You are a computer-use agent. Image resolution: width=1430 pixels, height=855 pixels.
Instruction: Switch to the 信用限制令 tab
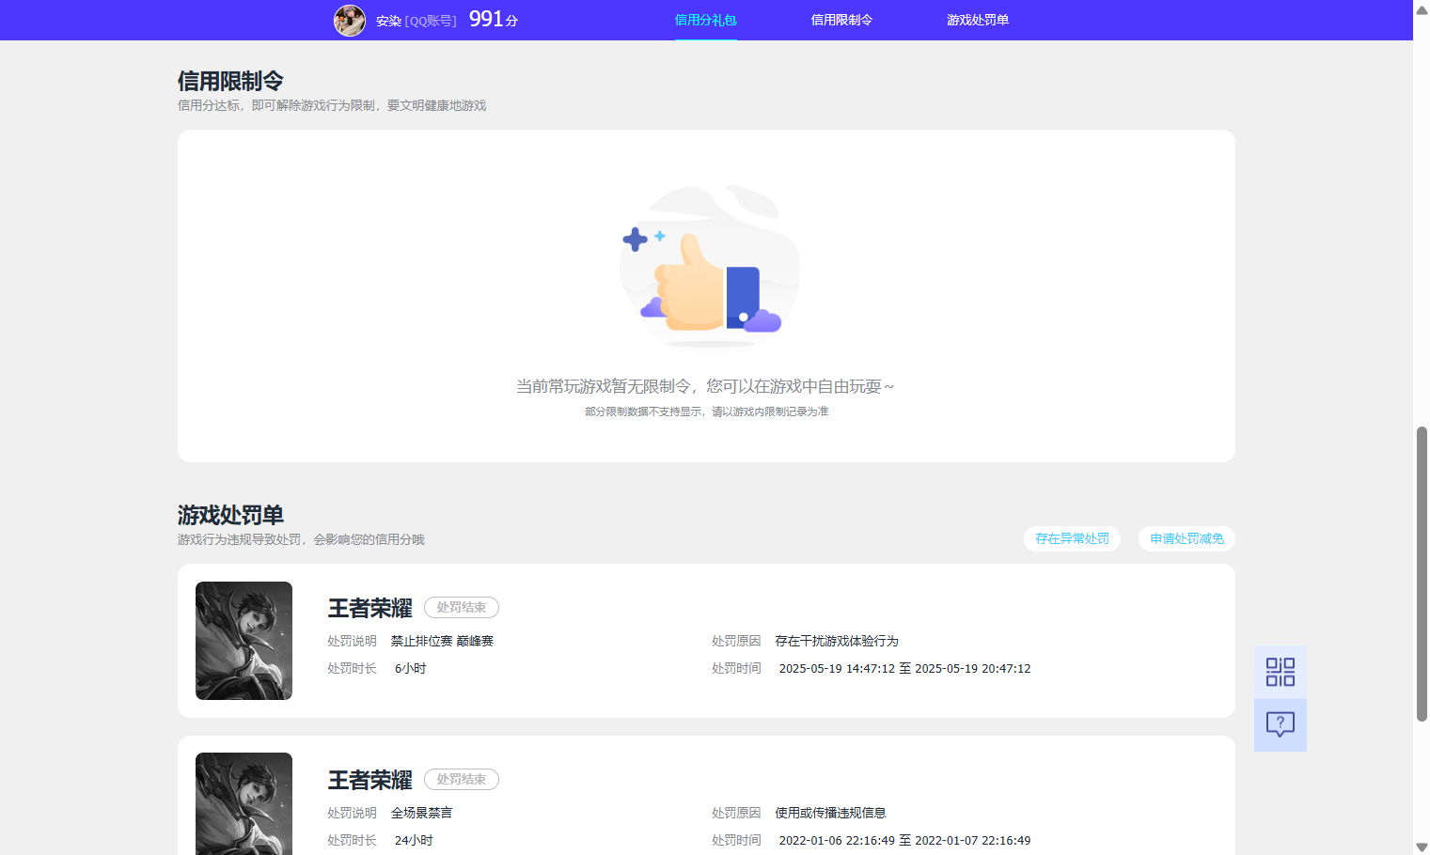pyautogui.click(x=841, y=19)
